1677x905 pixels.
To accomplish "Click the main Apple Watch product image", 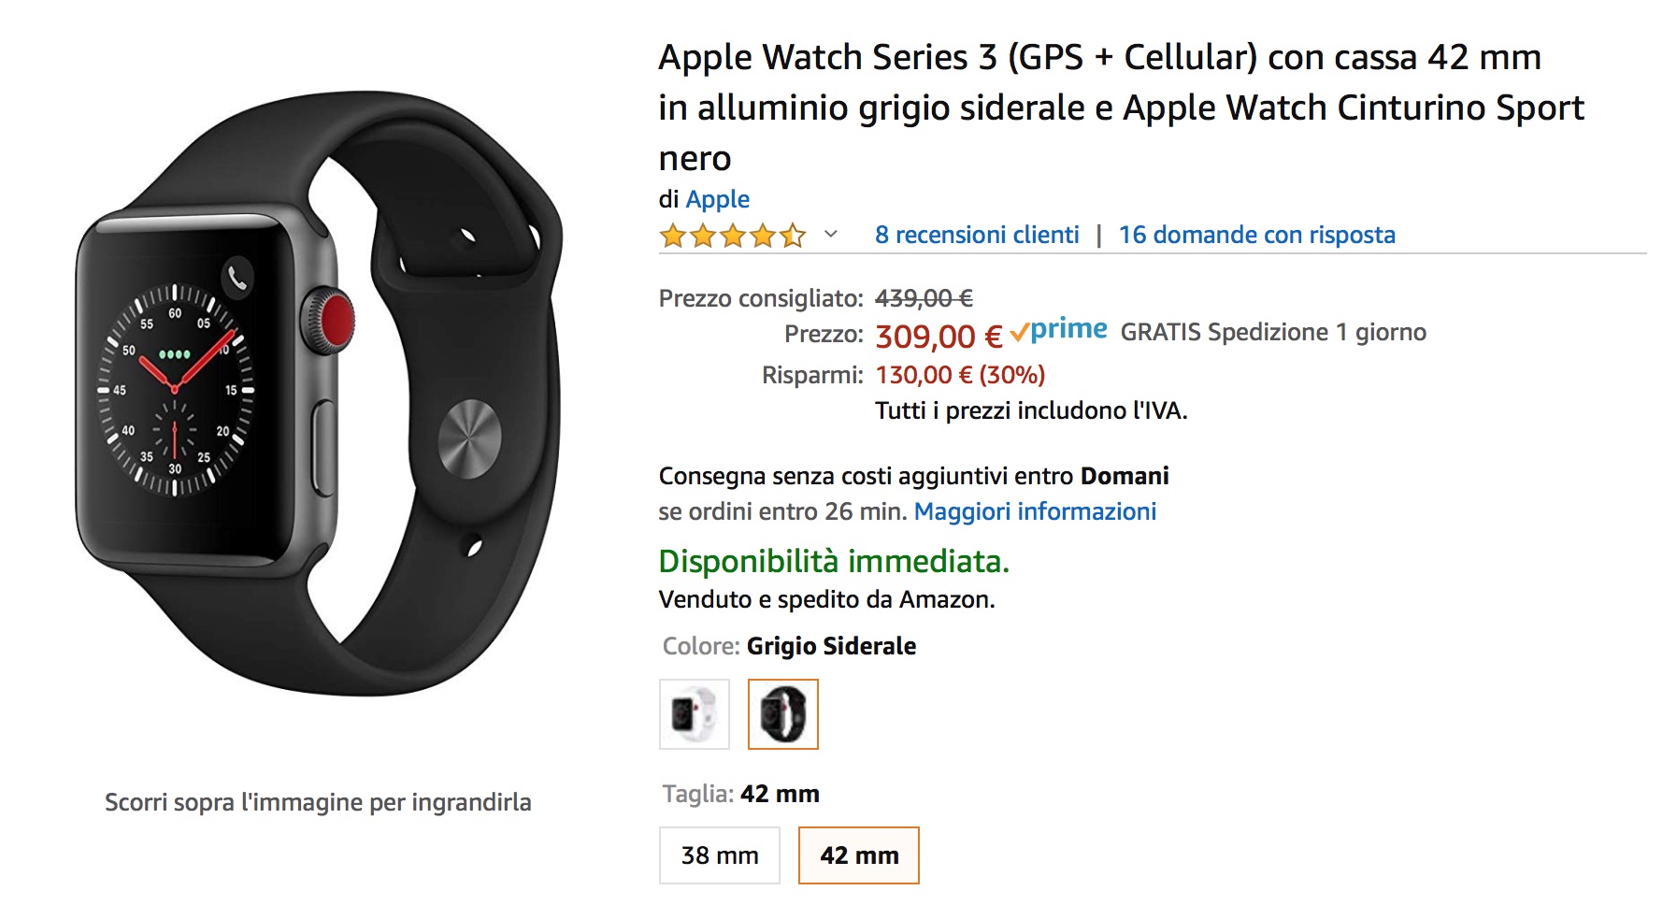I will [x=318, y=393].
